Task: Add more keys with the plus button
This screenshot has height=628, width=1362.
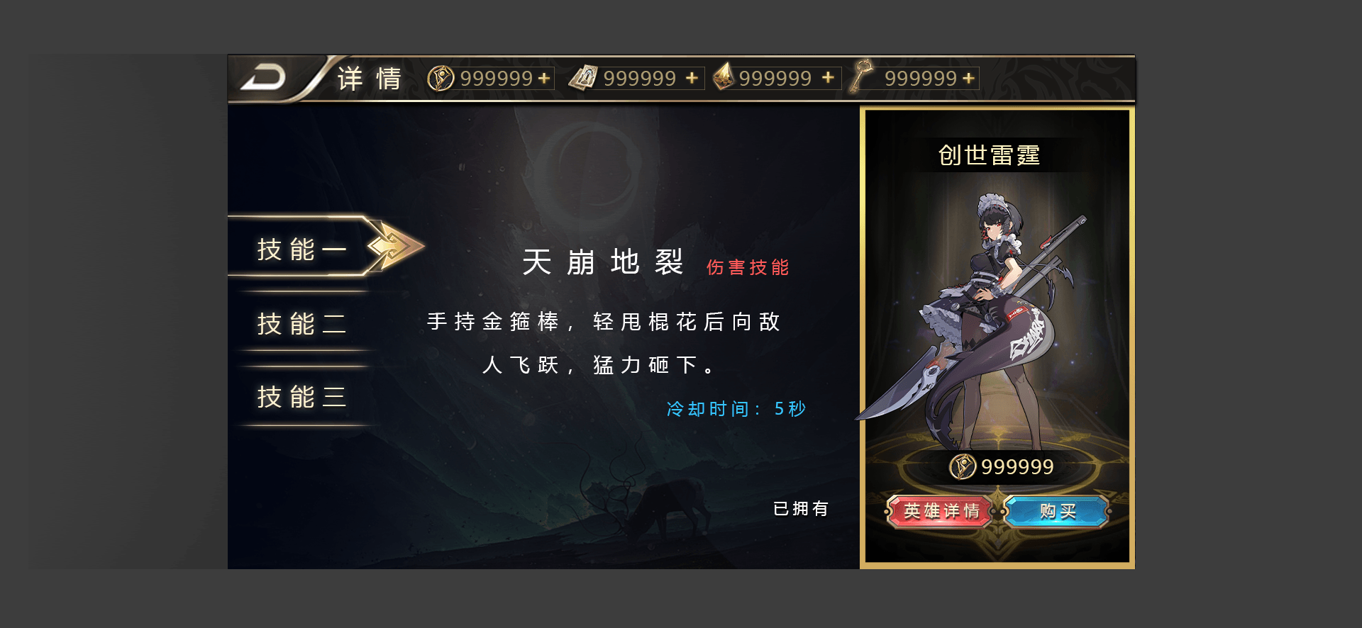Action: (968, 78)
